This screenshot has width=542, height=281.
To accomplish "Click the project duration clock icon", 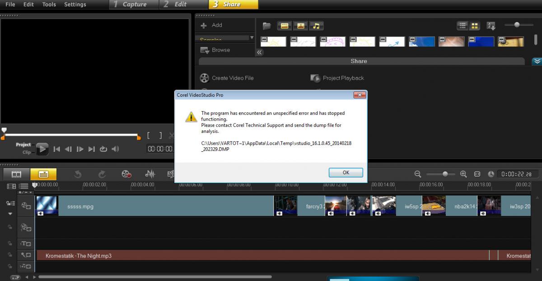I will tap(491, 174).
